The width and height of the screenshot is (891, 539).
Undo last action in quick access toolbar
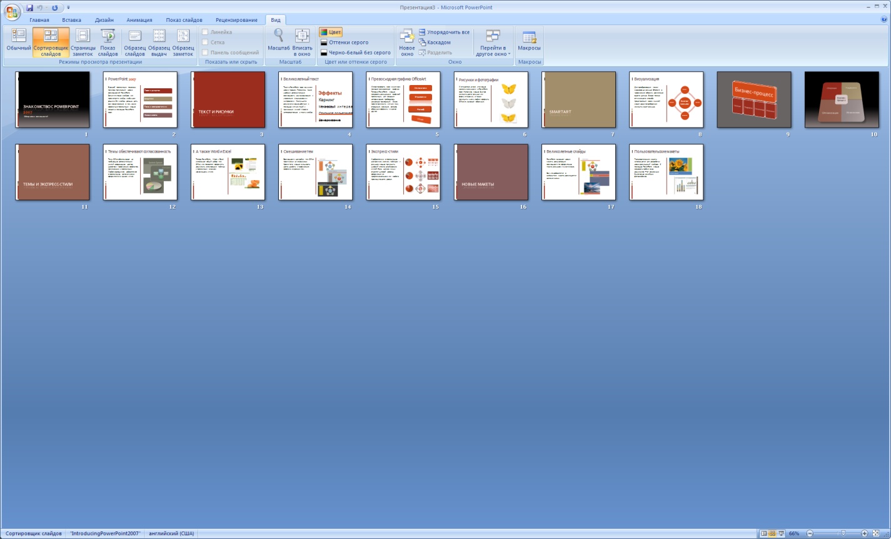point(40,8)
